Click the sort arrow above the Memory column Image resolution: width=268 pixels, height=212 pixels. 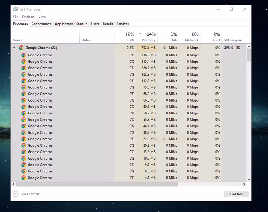pyautogui.click(x=140, y=33)
